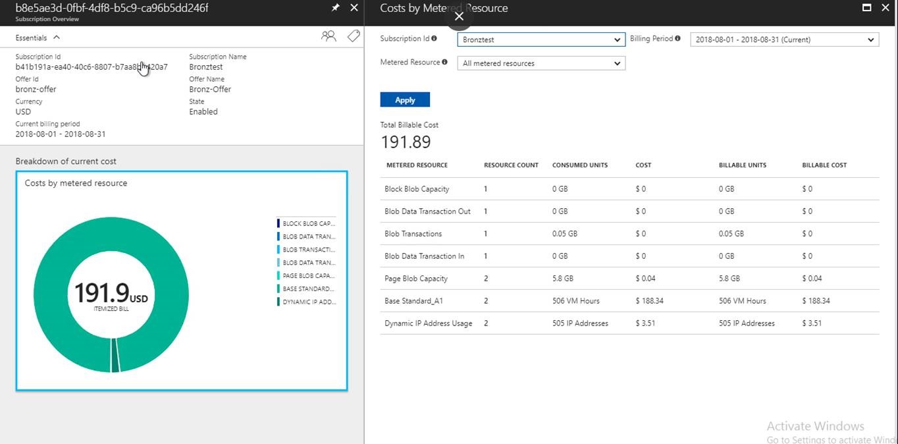The height and width of the screenshot is (444, 898).
Task: Open the Billing Period dropdown
Action: click(x=783, y=40)
